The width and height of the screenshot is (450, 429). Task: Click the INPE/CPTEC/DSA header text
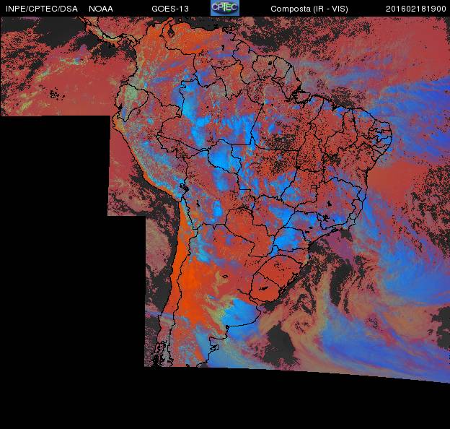click(x=40, y=9)
